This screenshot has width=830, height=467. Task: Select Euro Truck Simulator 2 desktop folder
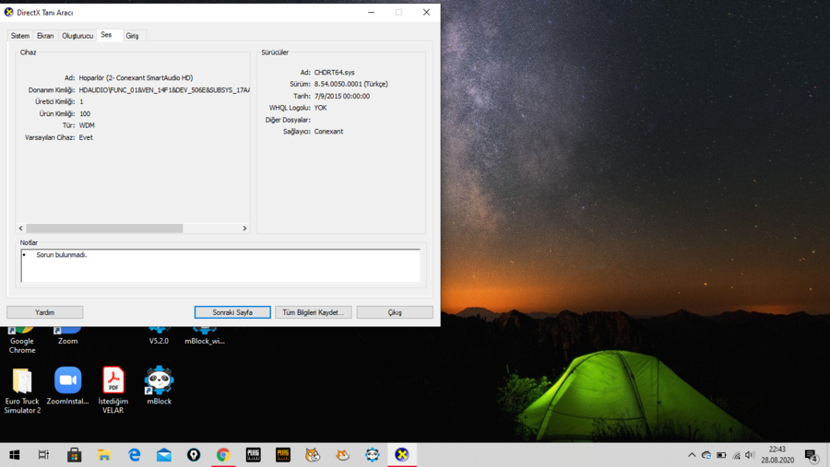point(22,391)
